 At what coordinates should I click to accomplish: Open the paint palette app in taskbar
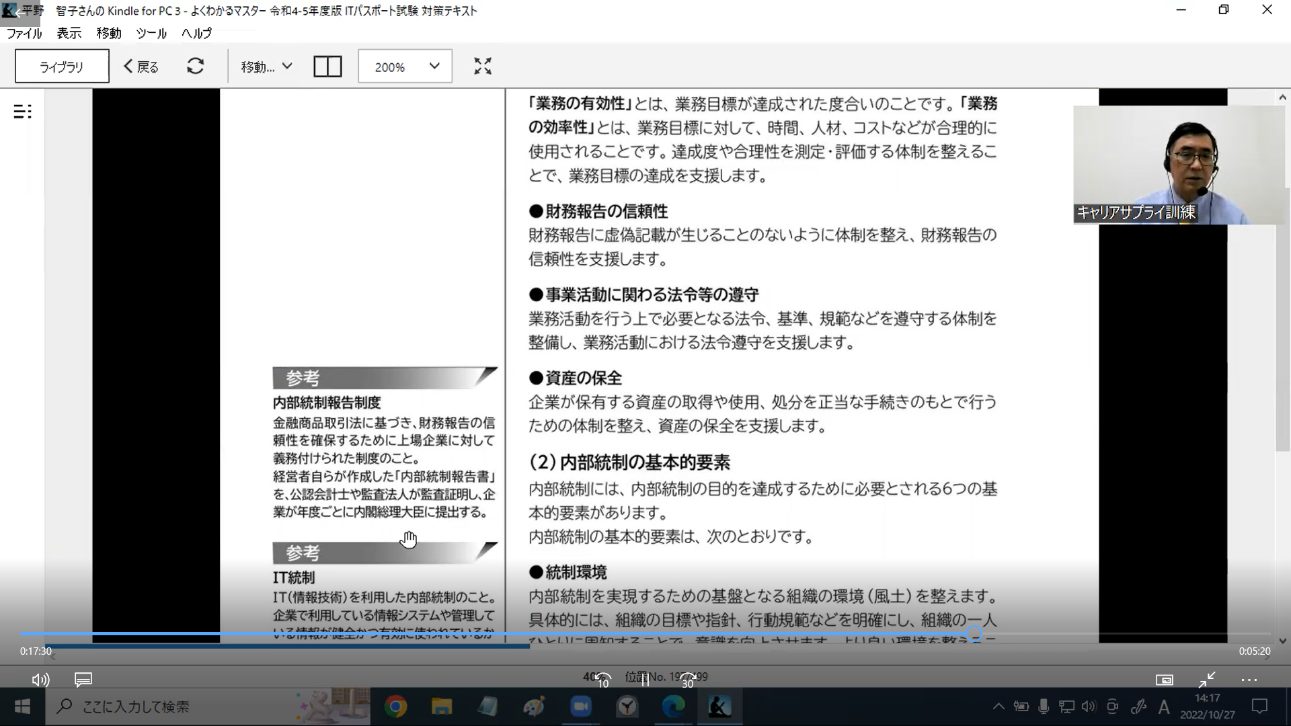tap(535, 707)
